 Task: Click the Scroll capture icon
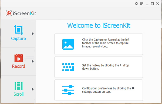19,86
